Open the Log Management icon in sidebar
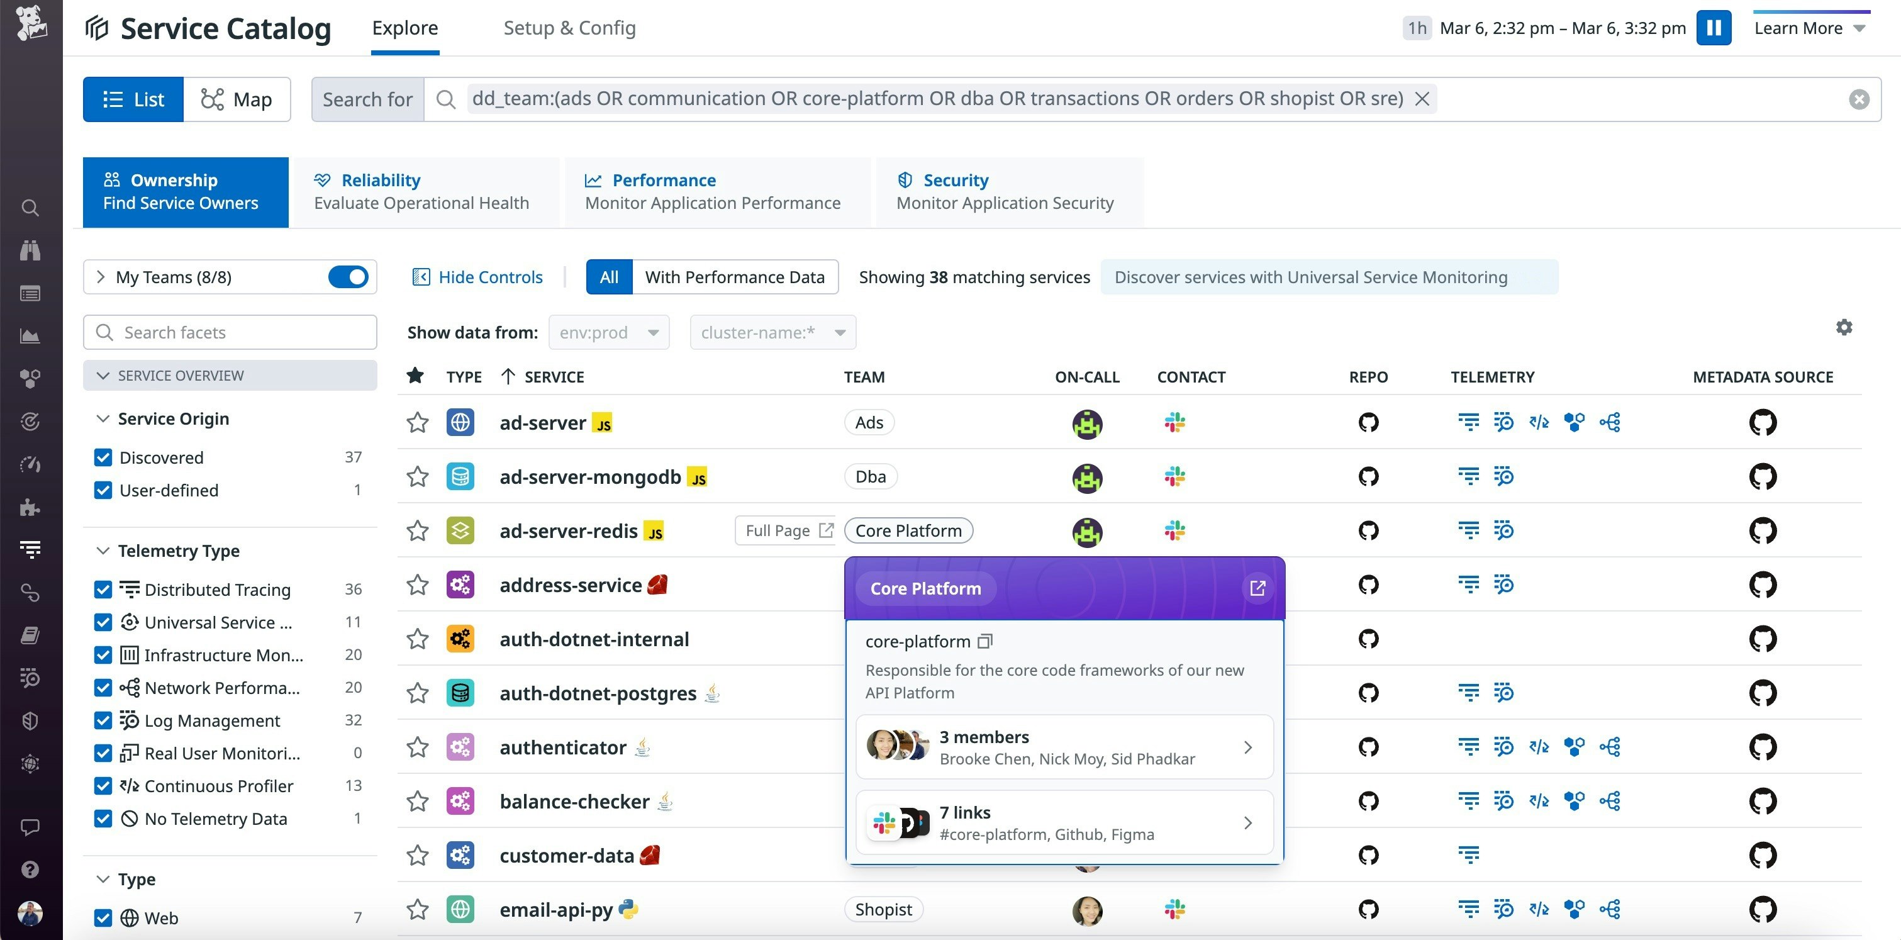This screenshot has height=940, width=1901. (30, 678)
